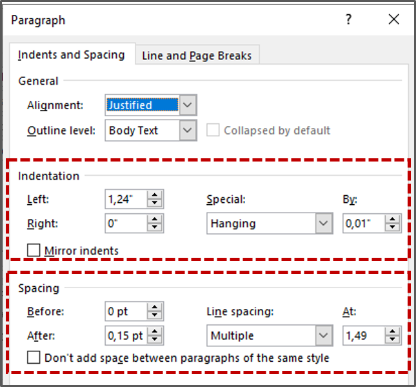Close the Paragraph dialog
Image resolution: width=416 pixels, height=387 pixels.
394,20
